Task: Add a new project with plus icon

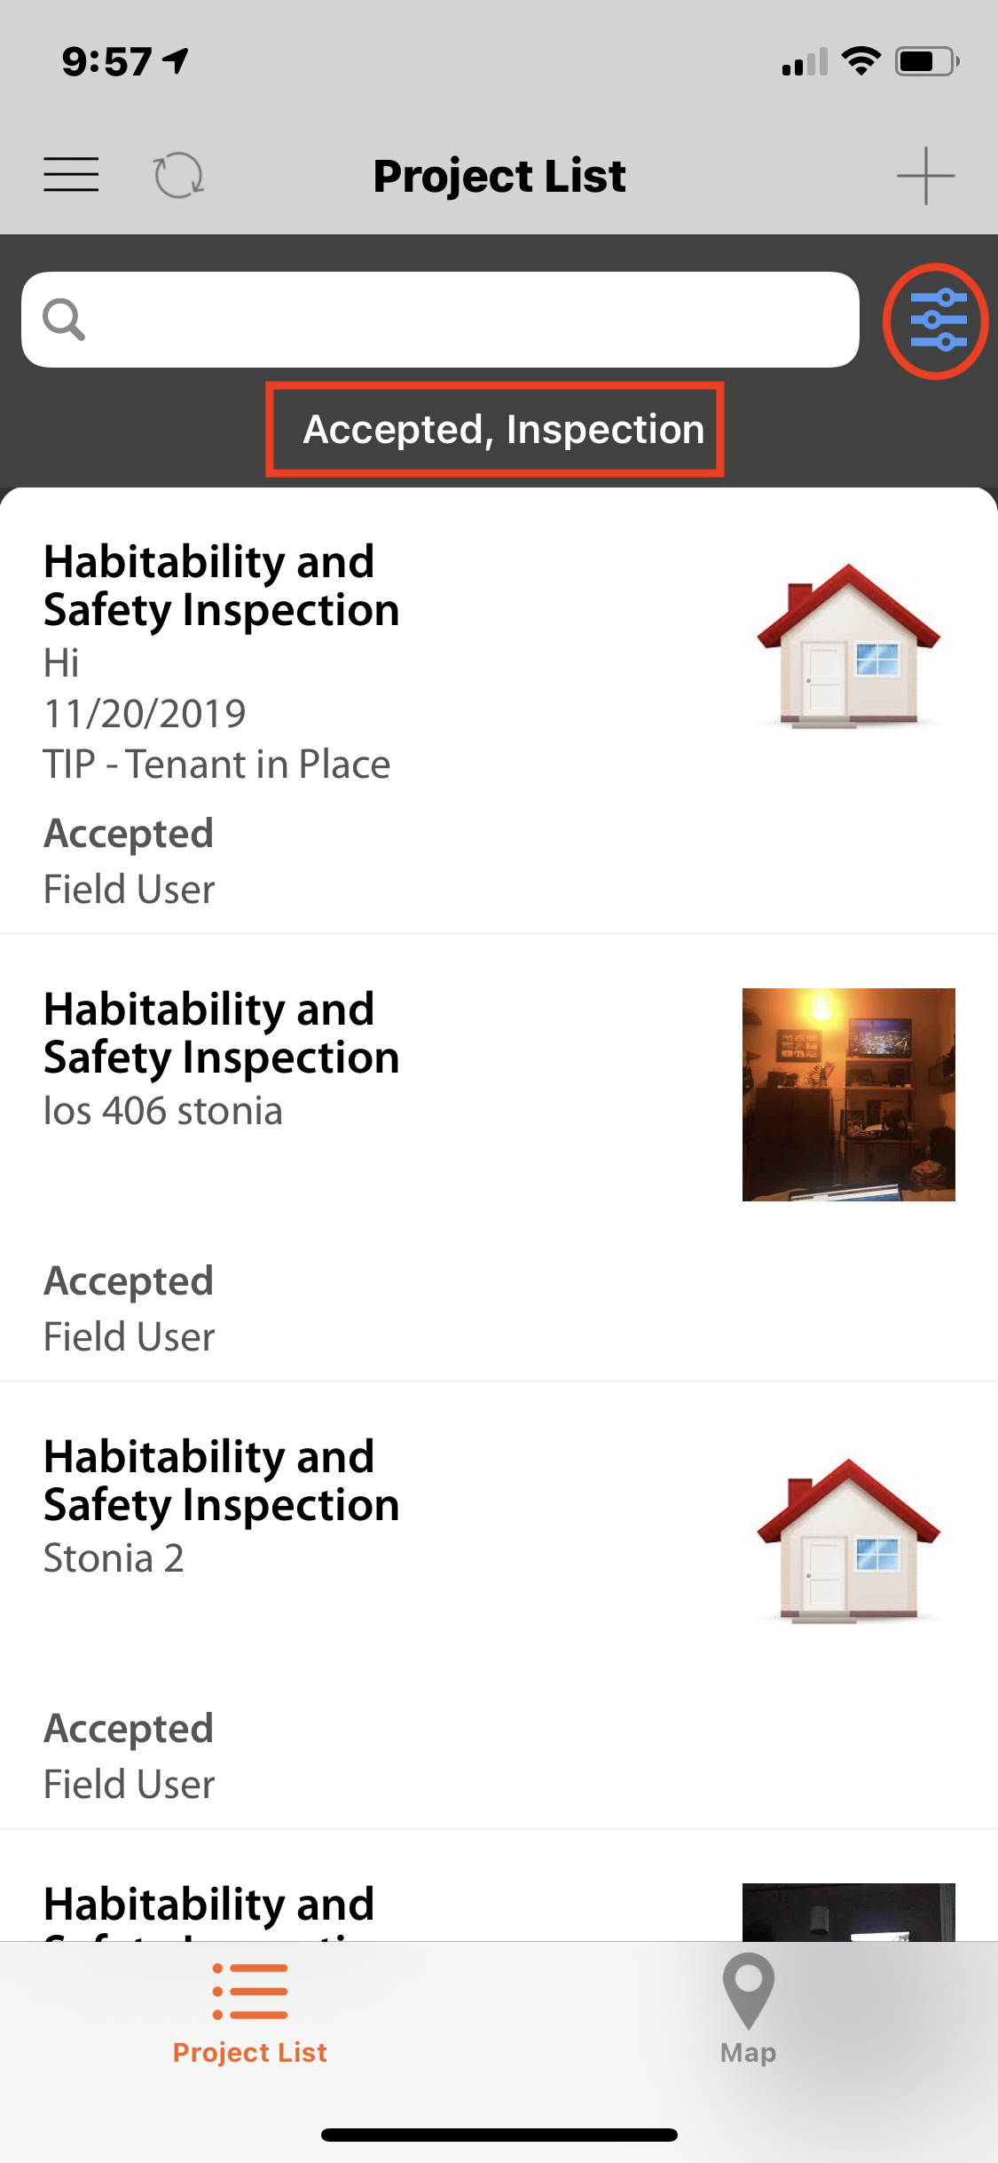Action: coord(925,175)
